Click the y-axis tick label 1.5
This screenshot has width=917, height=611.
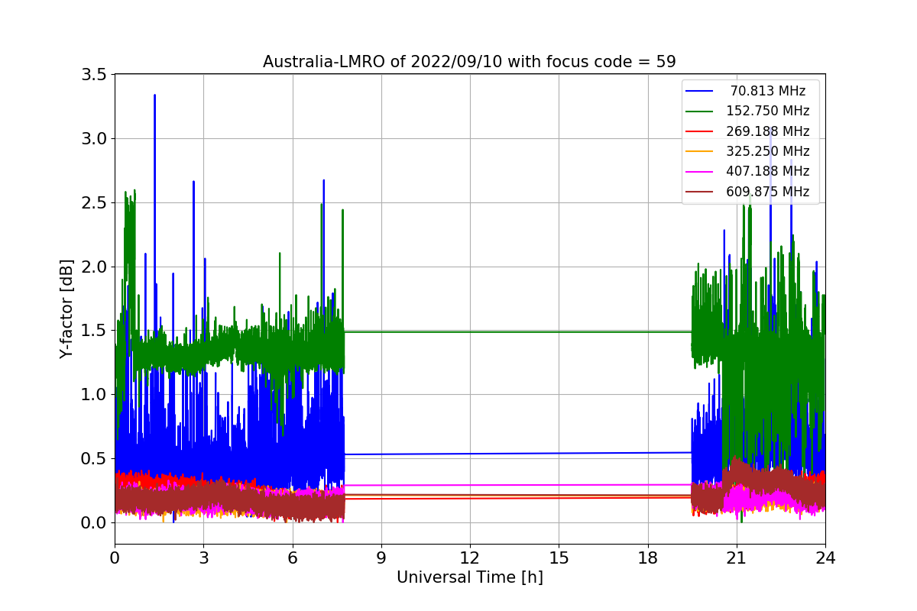point(94,331)
